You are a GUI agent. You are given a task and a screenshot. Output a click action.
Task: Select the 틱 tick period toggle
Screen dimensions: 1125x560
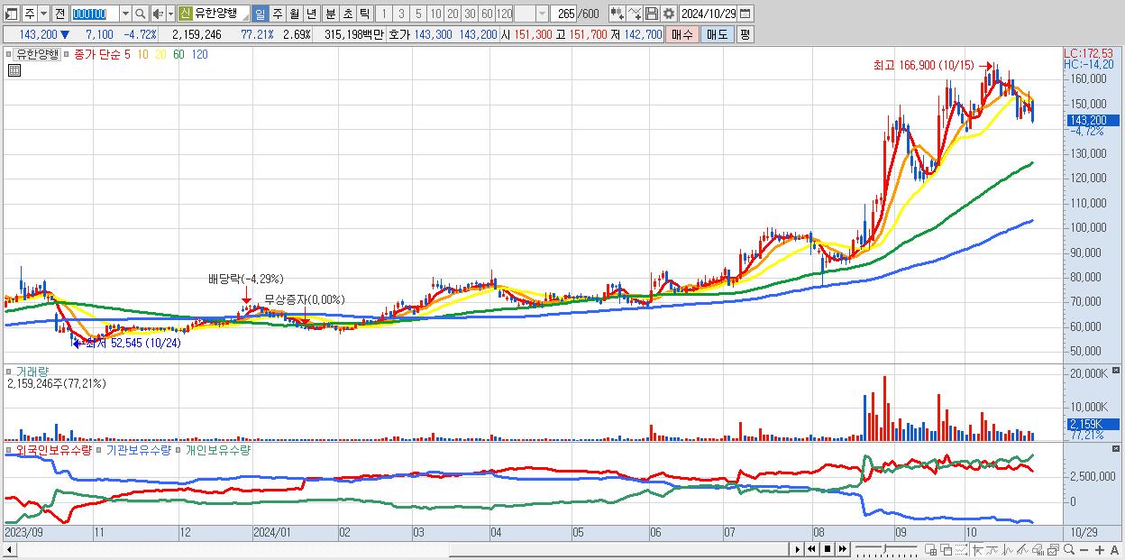[x=364, y=14]
